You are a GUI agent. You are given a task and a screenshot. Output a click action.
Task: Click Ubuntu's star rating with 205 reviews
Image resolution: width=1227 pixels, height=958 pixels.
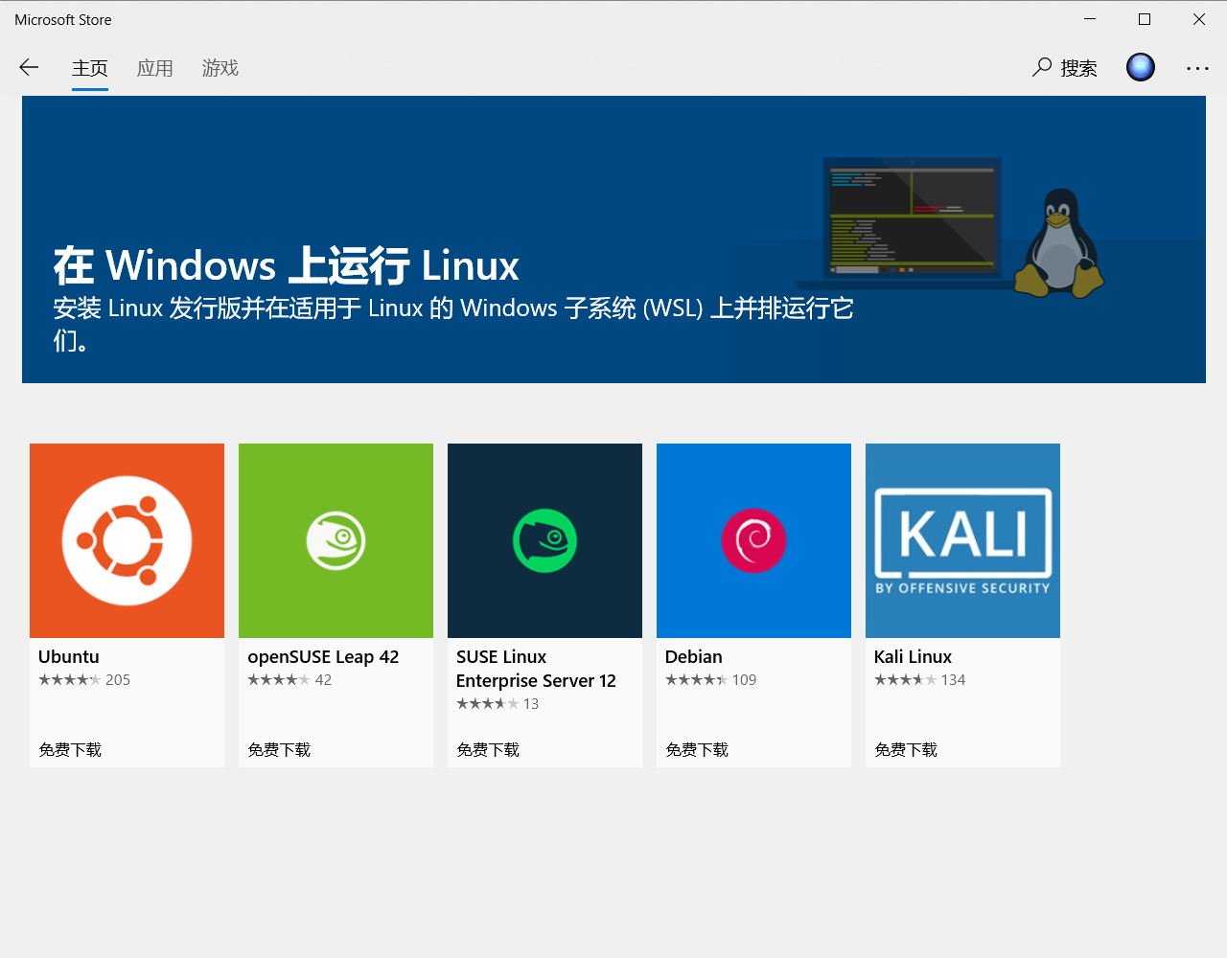(84, 679)
